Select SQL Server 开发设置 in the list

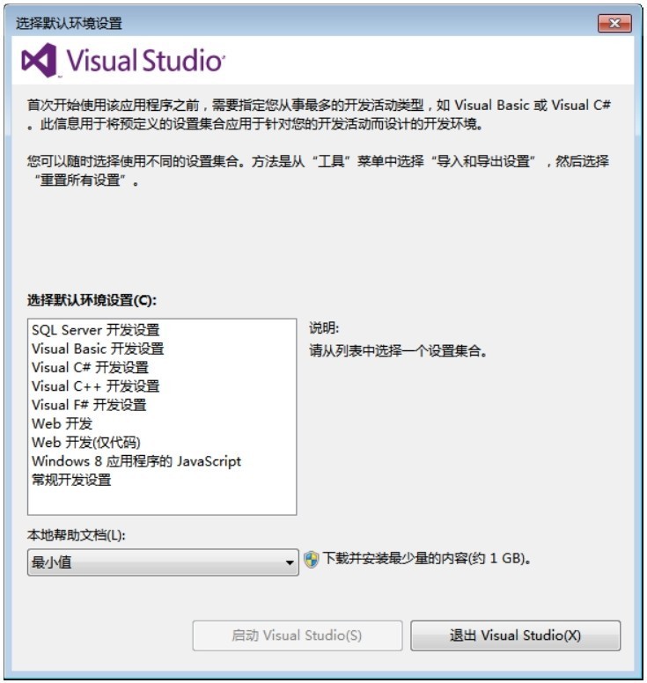[95, 330]
